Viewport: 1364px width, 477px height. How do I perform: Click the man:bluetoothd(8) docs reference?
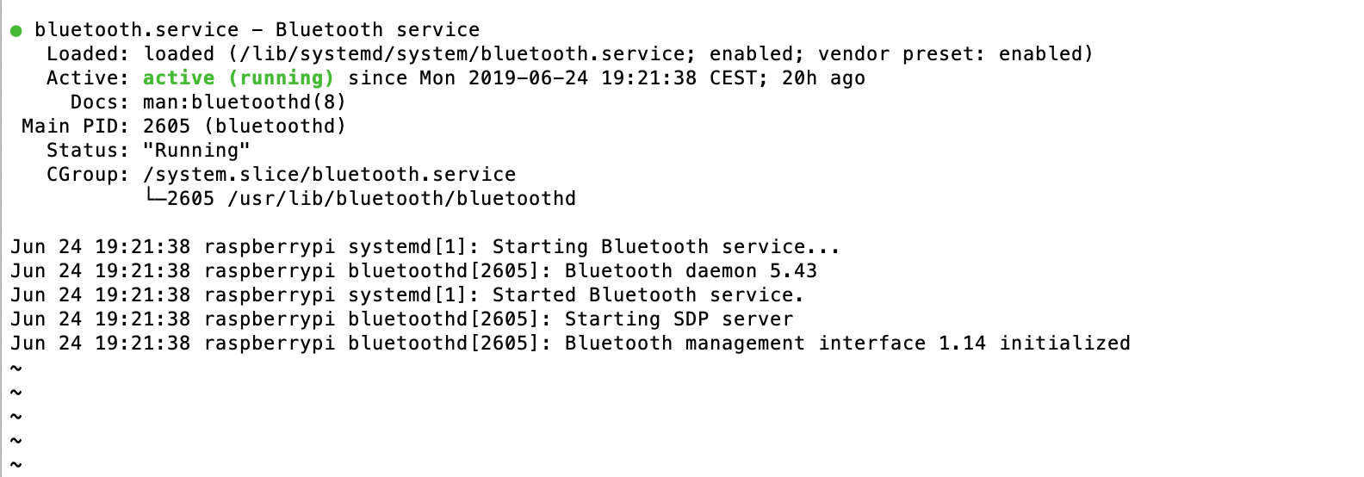point(244,102)
